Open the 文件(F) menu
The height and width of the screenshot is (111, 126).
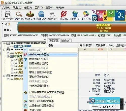[6, 8]
